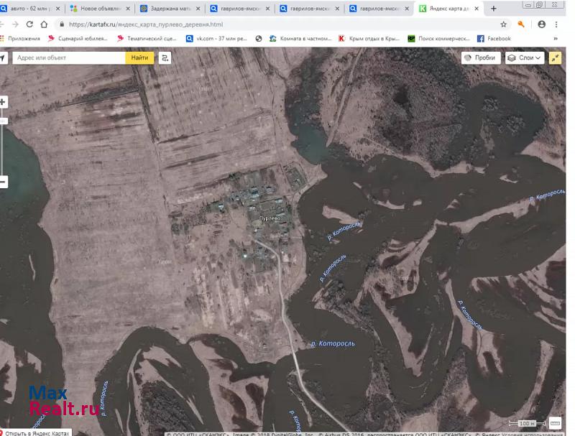Switch to the авито browser tab

tap(29, 9)
